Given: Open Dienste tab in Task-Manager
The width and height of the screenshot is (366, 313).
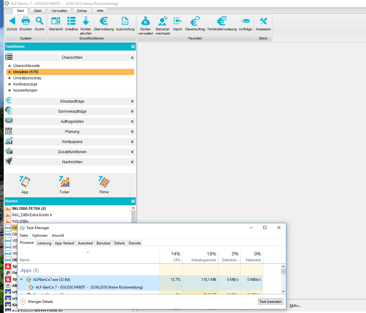Looking at the screenshot, I should [135, 243].
